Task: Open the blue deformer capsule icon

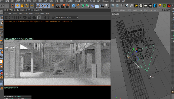Action: (92, 6)
